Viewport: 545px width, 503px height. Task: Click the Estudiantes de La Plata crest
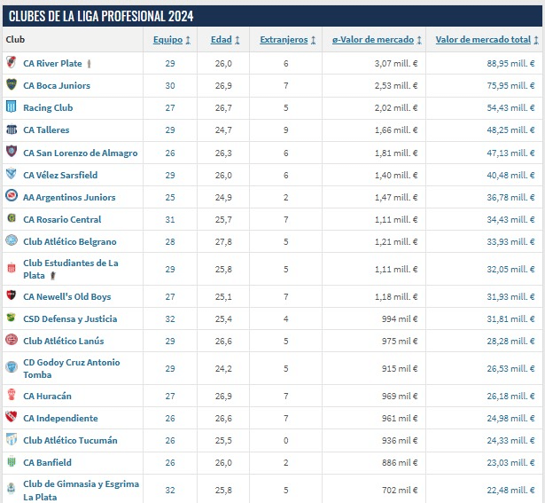point(12,268)
